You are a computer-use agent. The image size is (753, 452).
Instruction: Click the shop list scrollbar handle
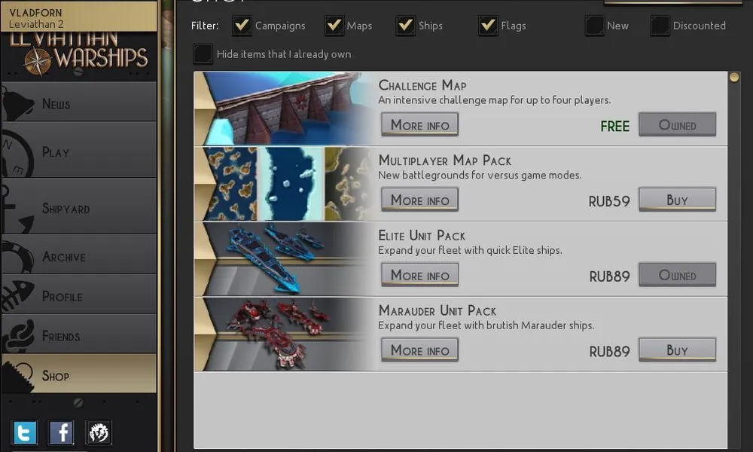(x=733, y=78)
